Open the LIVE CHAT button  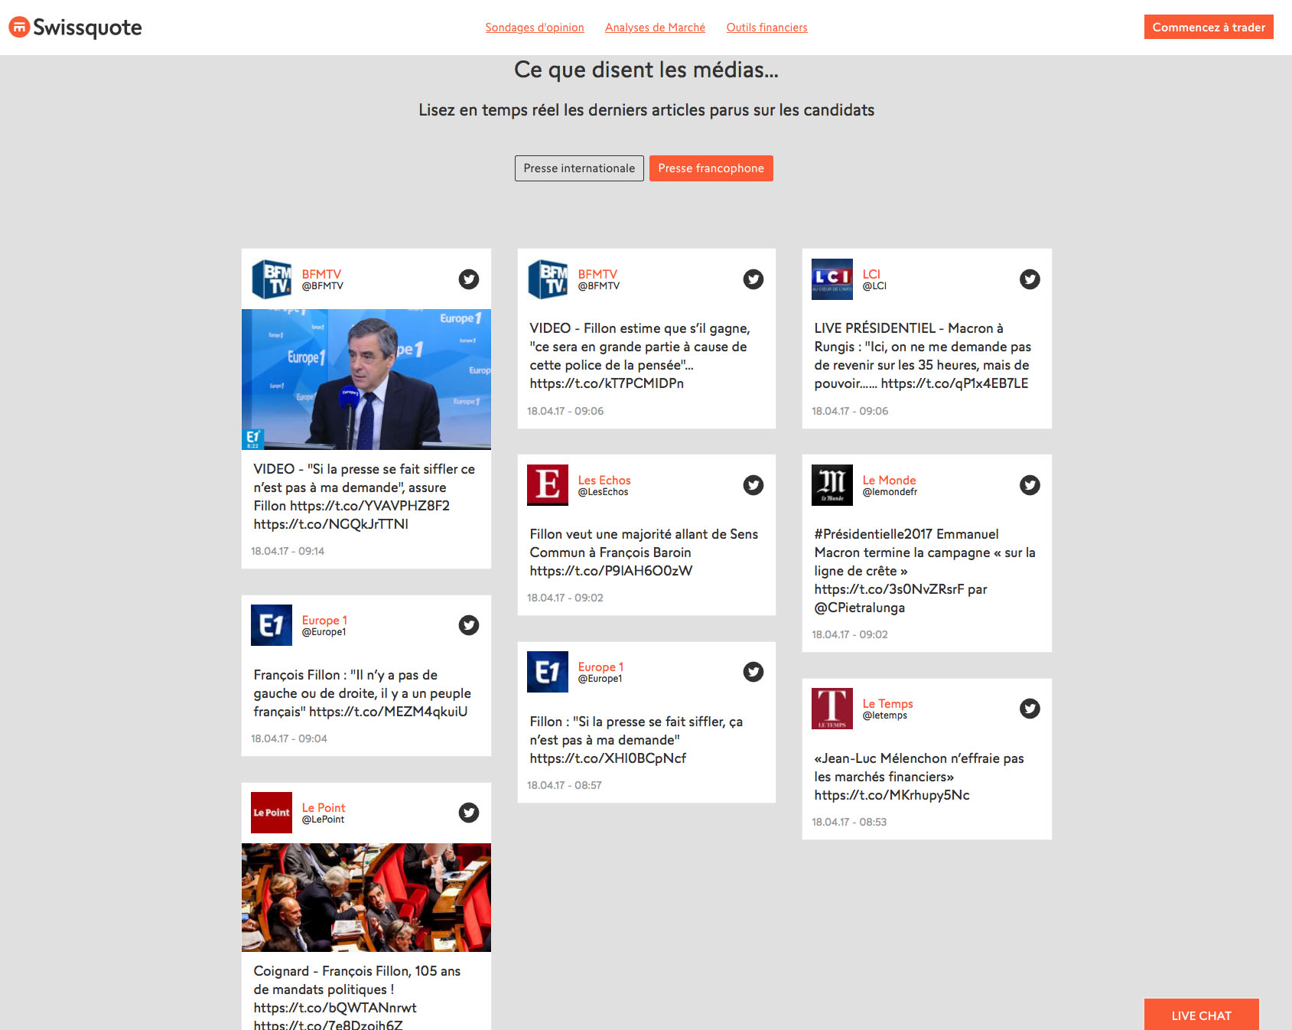(x=1201, y=1015)
